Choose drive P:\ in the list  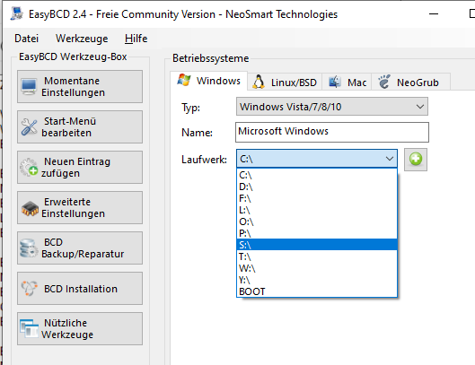317,233
